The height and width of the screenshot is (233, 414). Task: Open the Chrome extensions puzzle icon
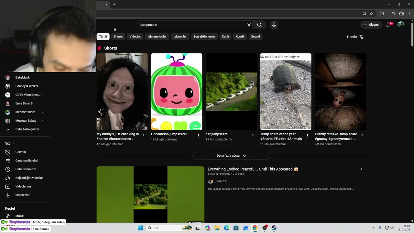[382, 14]
